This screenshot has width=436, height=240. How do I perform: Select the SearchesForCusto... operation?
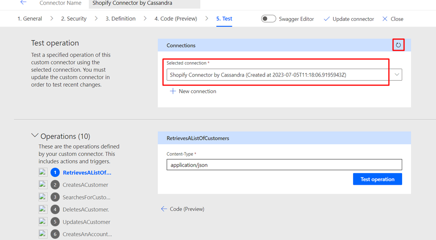pos(86,197)
